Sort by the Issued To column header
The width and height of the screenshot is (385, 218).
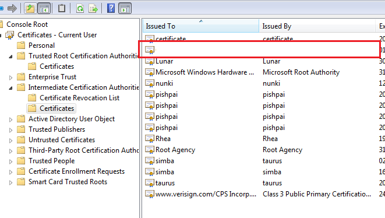pos(200,26)
